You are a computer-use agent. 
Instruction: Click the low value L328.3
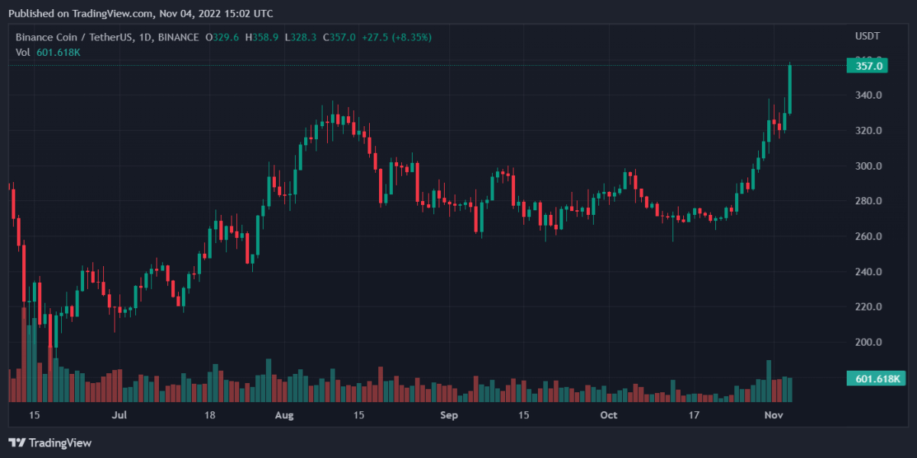(300, 37)
